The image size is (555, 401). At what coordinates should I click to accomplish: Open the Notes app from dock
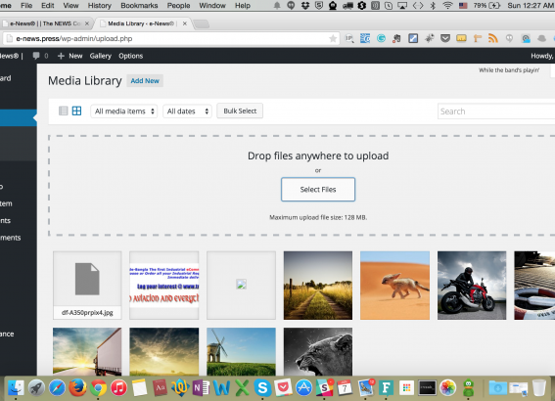point(139,388)
